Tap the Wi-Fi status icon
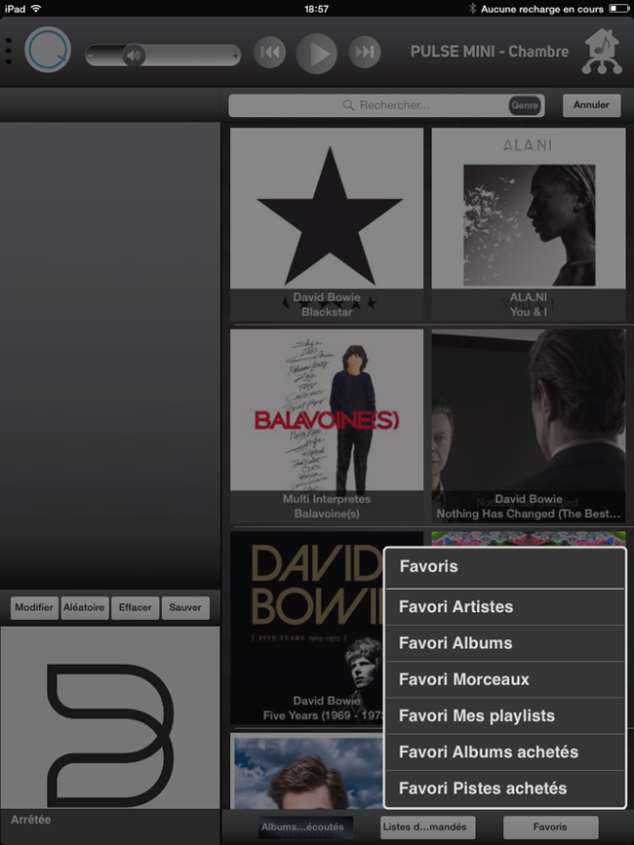 [x=36, y=9]
